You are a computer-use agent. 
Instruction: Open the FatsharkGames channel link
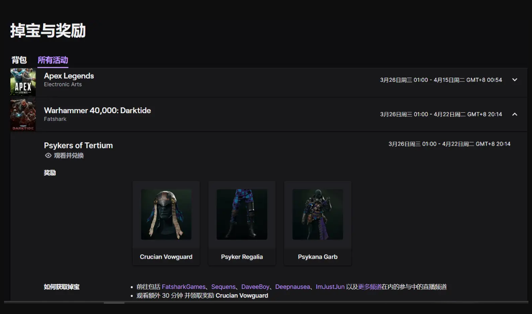click(x=184, y=287)
